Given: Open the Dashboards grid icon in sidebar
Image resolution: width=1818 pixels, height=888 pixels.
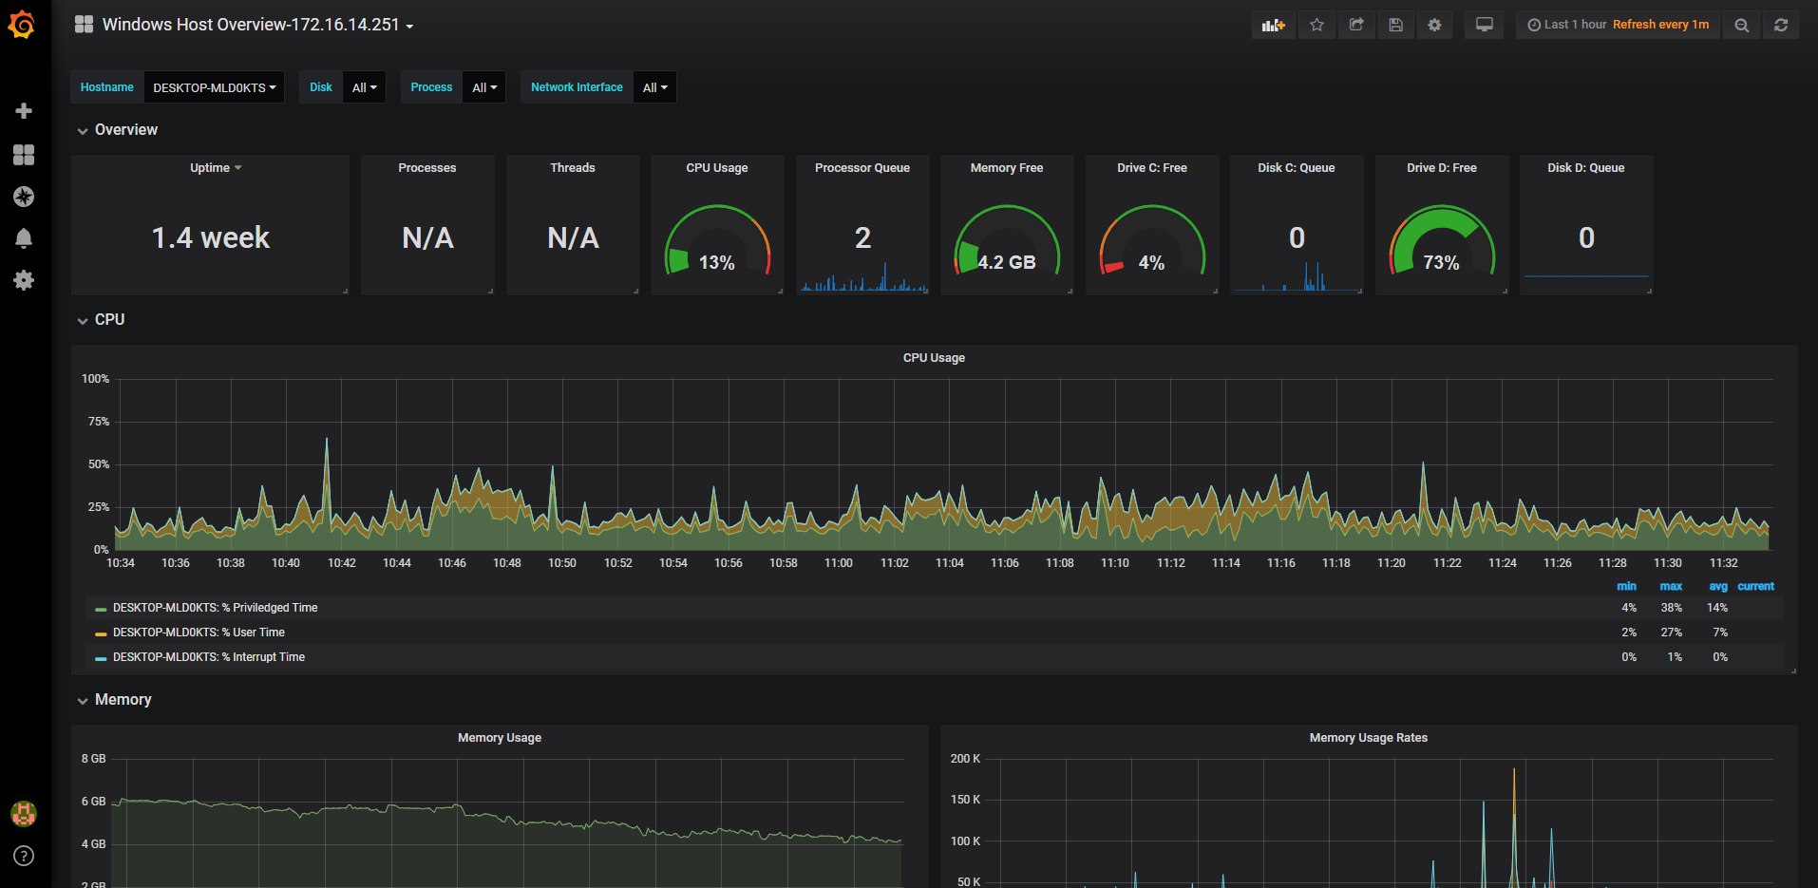Looking at the screenshot, I should (x=24, y=155).
